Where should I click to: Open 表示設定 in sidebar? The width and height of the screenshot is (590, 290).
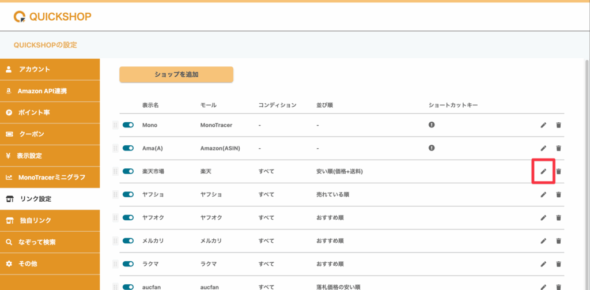pos(50,156)
